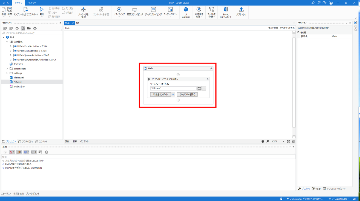Refresh the project panel
Viewport: 360px width, 201px height.
pos(17,28)
